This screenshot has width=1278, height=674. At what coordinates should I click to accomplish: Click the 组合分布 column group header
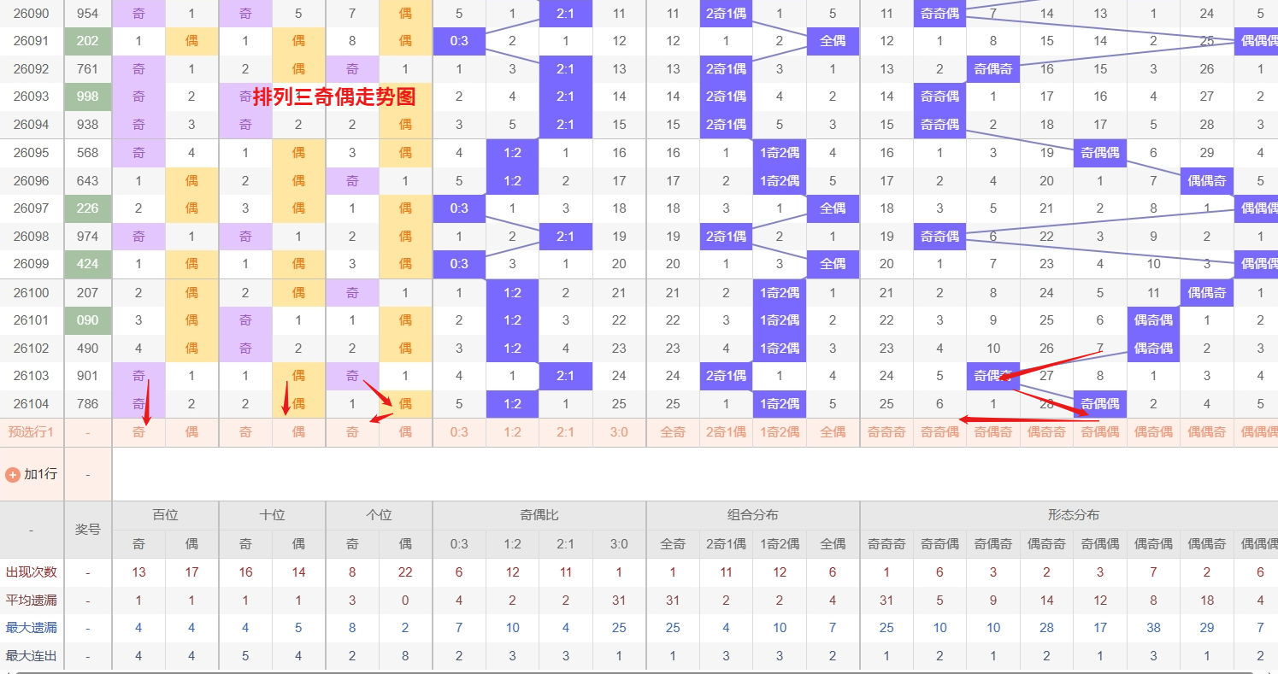tap(752, 515)
